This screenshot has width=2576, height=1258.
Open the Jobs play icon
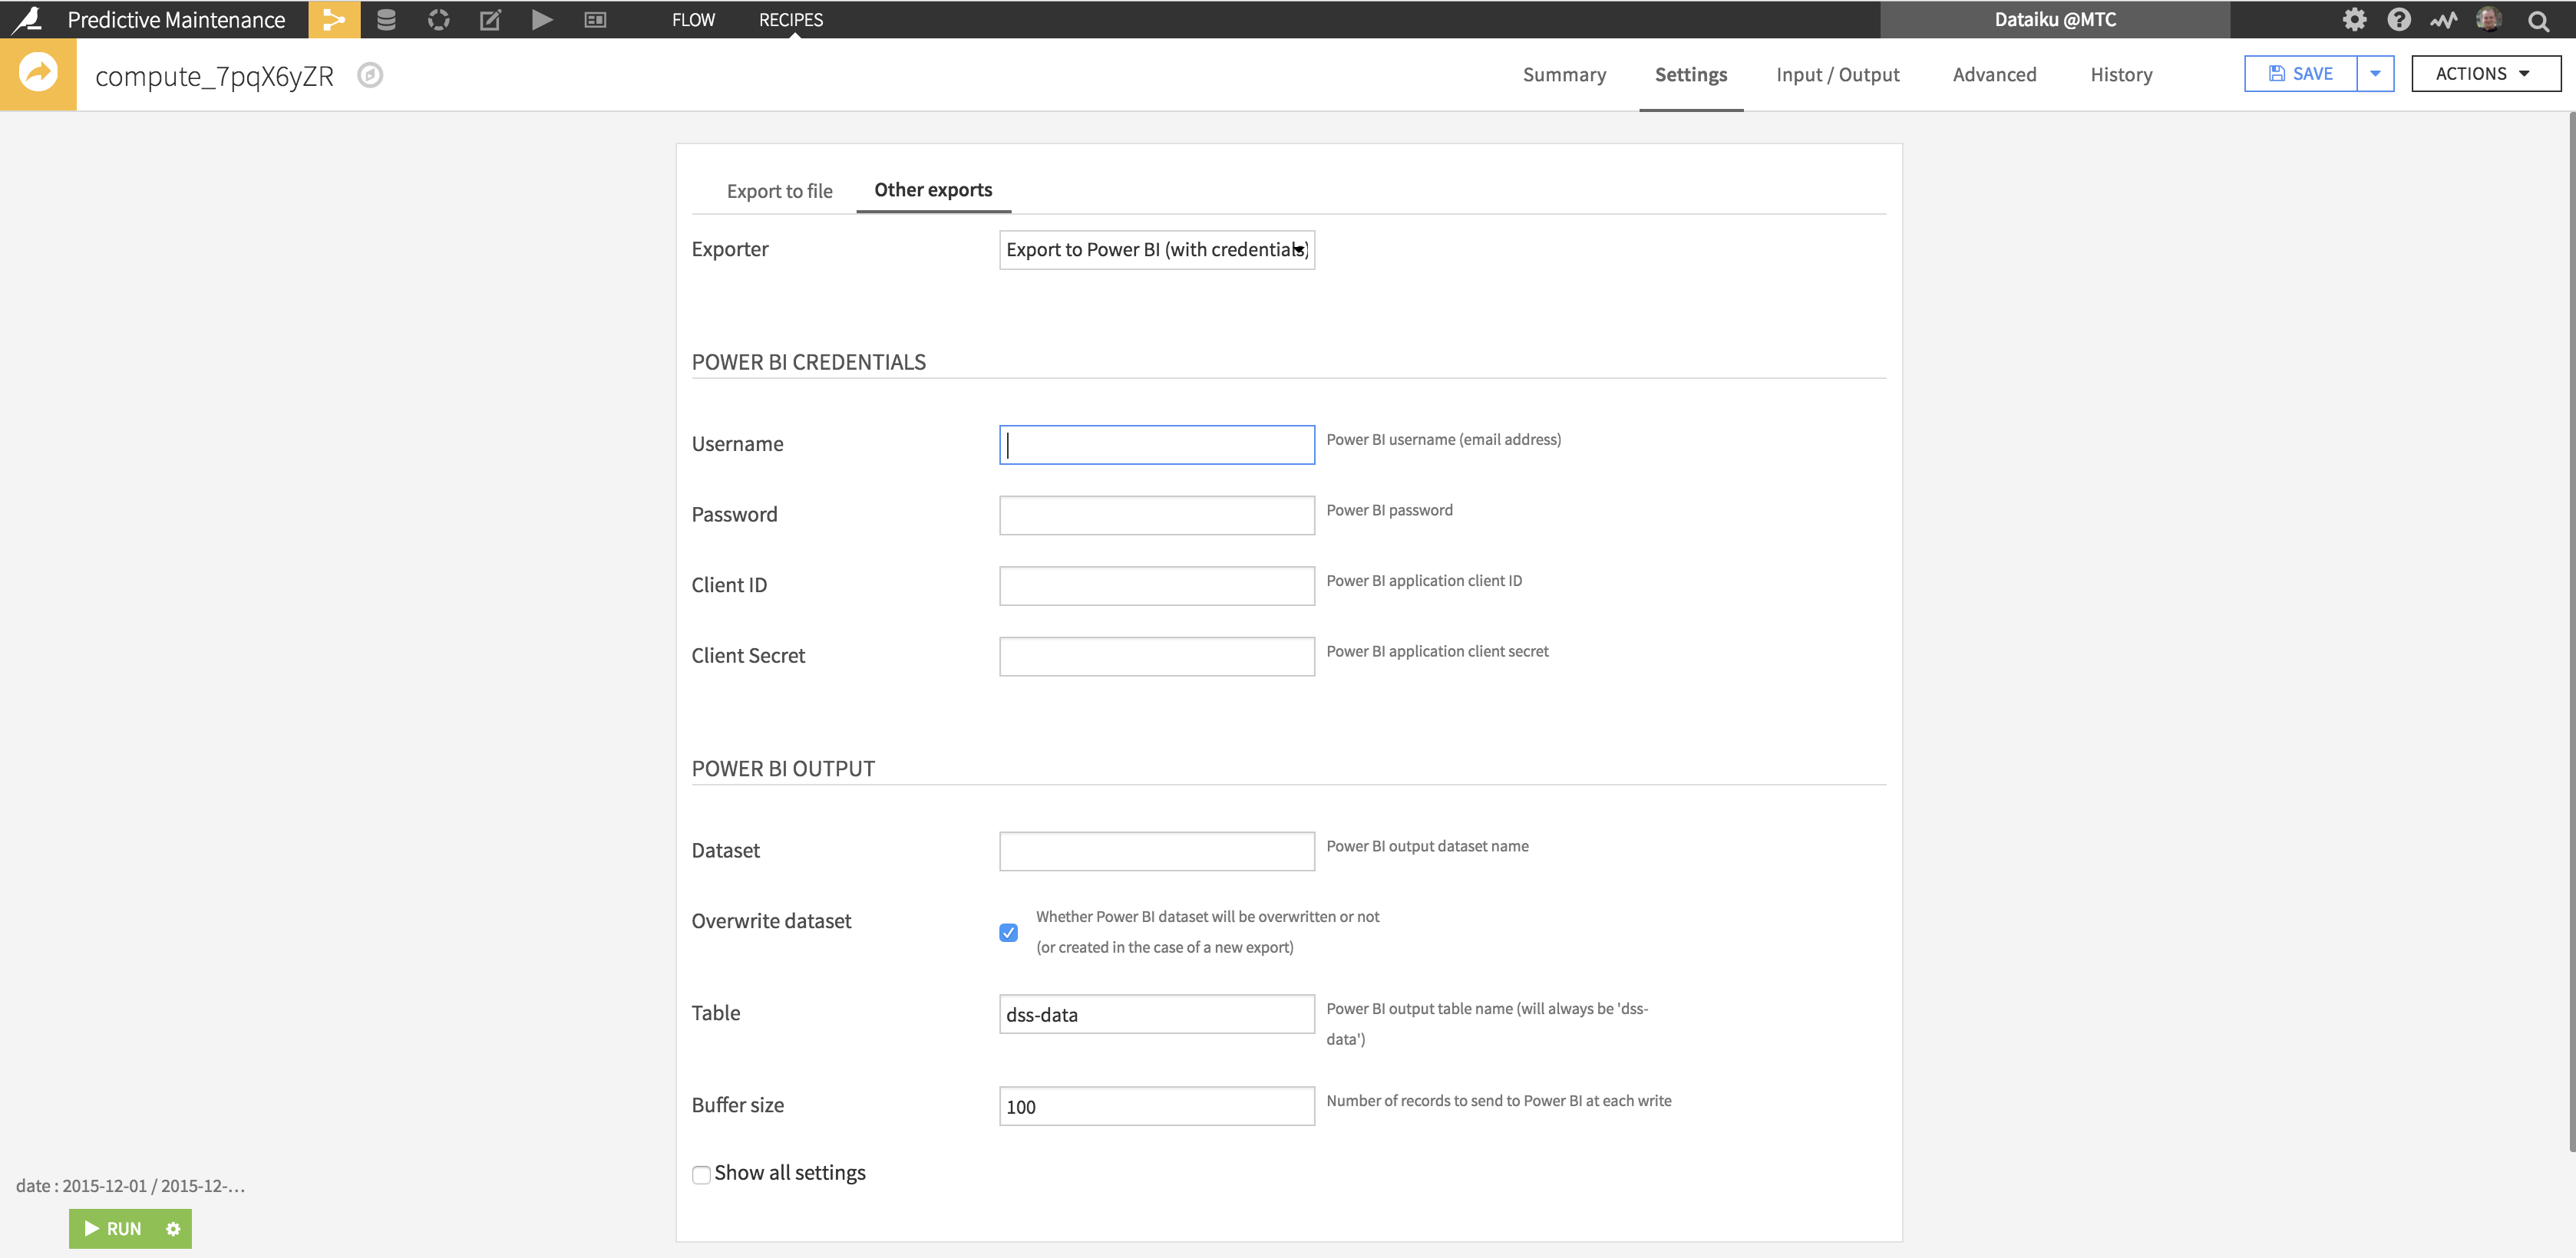tap(542, 19)
